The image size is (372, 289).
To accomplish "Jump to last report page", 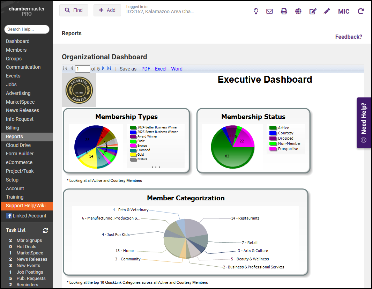I will tap(110, 69).
